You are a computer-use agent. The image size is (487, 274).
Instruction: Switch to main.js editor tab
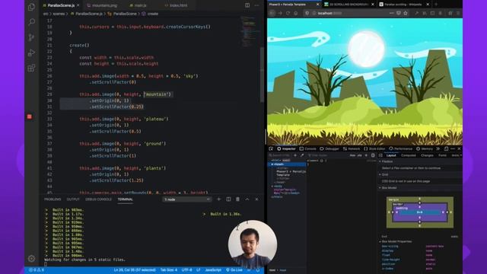(140, 5)
